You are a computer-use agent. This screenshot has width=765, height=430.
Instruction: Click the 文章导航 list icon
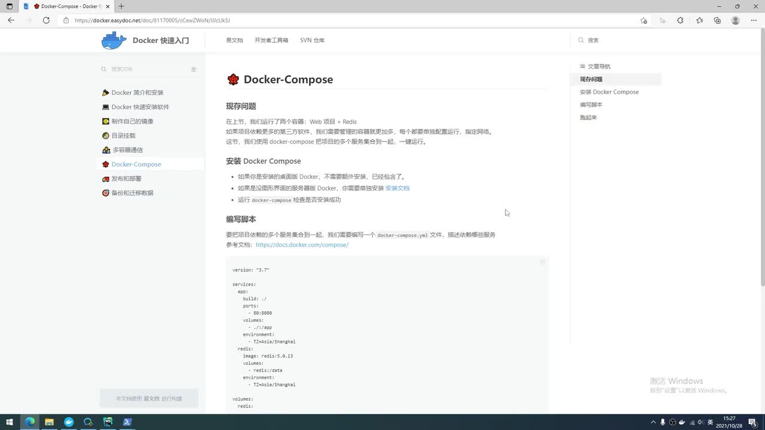583,66
